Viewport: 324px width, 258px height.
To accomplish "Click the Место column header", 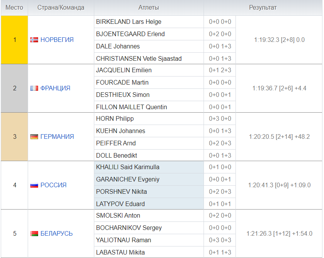I will click(14, 8).
